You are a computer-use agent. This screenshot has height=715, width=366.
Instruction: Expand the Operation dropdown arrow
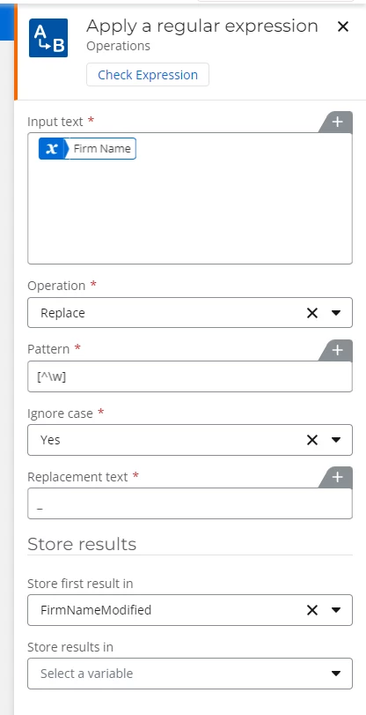(x=336, y=313)
